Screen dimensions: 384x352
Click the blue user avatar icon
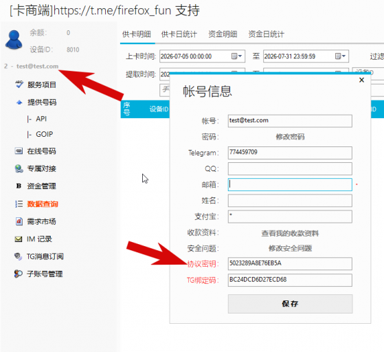click(x=14, y=40)
